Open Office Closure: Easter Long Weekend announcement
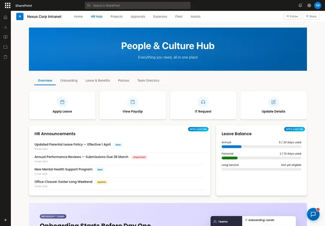This screenshot has width=325, height=226. click(64, 182)
